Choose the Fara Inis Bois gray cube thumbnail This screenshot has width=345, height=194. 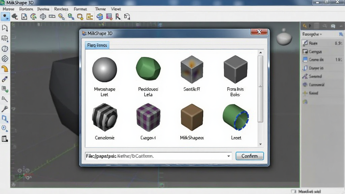[236, 69]
